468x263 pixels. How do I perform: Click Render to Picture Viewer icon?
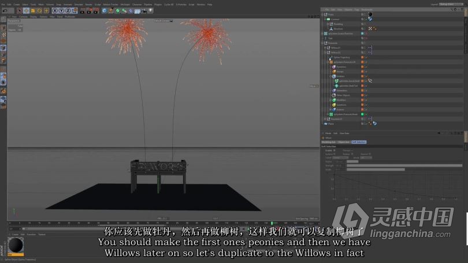pos(89,11)
